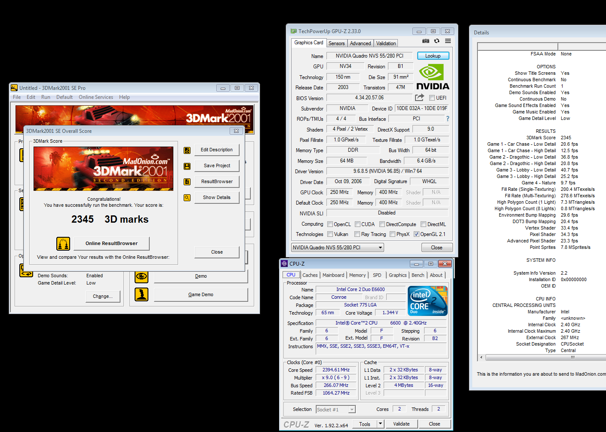Image resolution: width=606 pixels, height=432 pixels.
Task: Click the GPU-Z screenshot camera icon
Action: pyautogui.click(x=426, y=41)
